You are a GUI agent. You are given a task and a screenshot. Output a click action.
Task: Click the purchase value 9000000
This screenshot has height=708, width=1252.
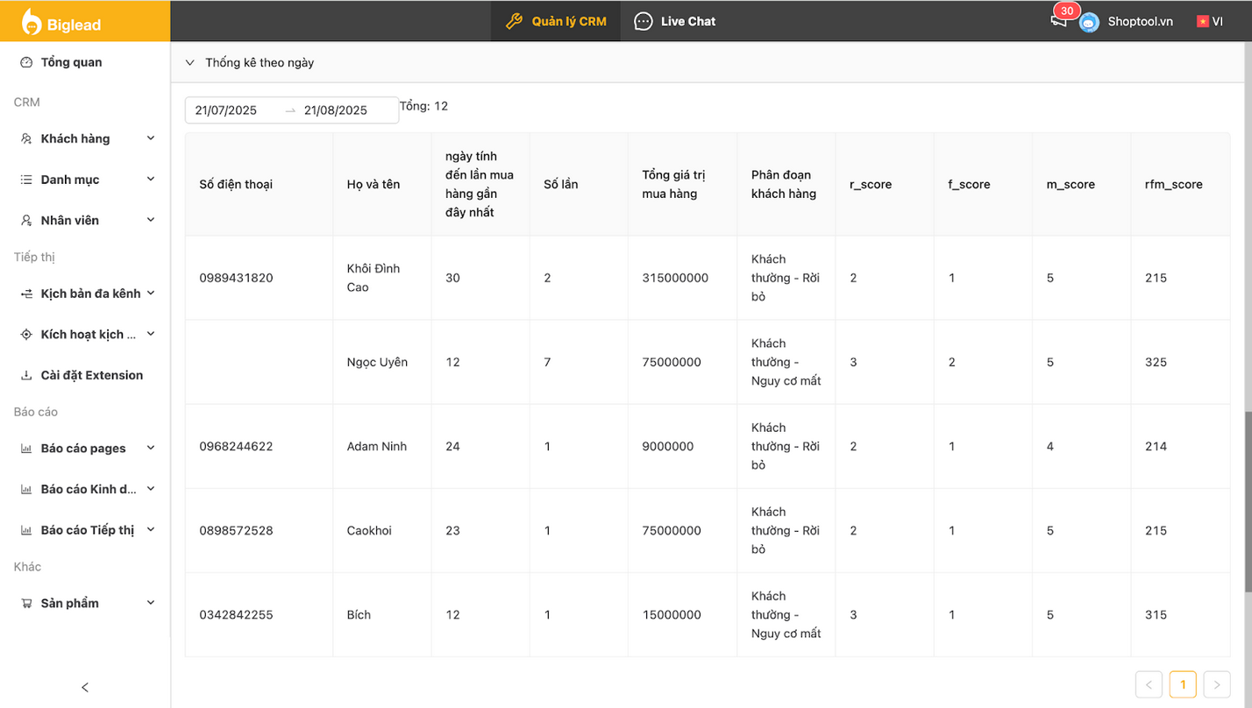pos(667,446)
